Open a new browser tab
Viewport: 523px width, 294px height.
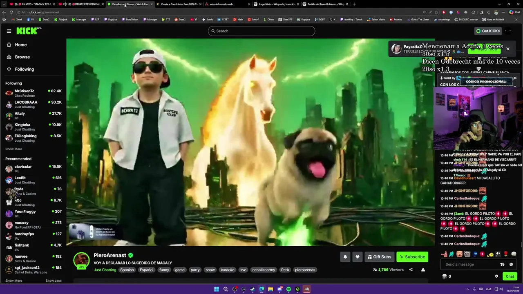[x=354, y=4]
